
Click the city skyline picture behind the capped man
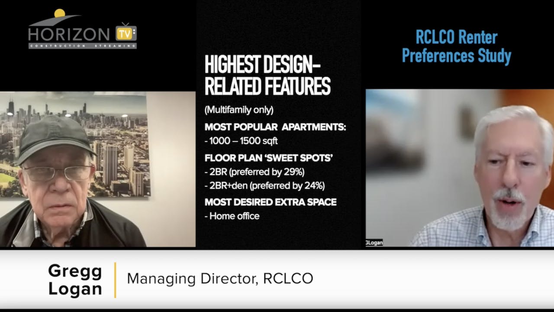[76, 146]
